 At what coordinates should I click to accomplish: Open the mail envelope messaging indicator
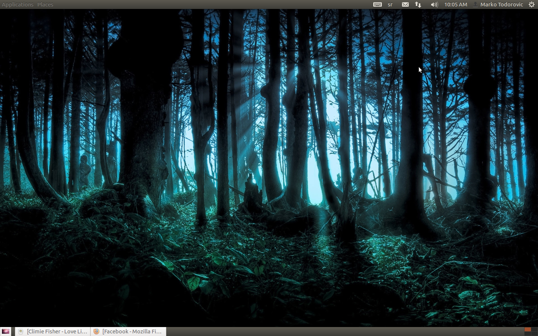tap(405, 4)
